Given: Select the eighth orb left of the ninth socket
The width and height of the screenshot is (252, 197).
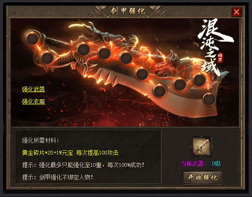Looking at the screenshot, I should pos(180,84).
